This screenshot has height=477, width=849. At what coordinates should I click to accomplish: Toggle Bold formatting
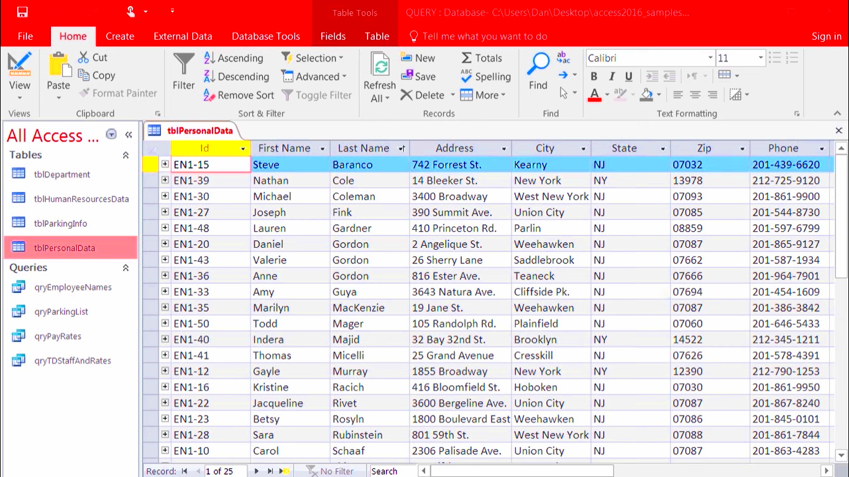(x=594, y=76)
